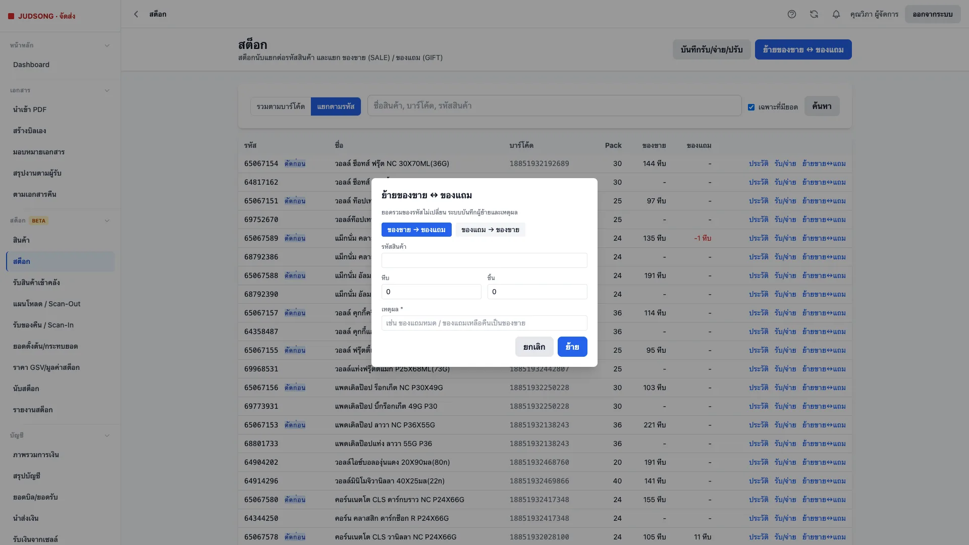Click the บันทึกรับ/จ่าย/ปรับ button
The height and width of the screenshot is (545, 969).
(x=712, y=49)
